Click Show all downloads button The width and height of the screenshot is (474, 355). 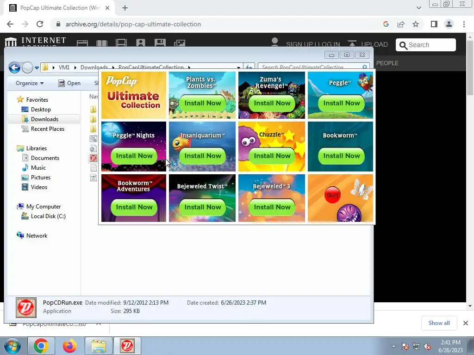tap(439, 323)
